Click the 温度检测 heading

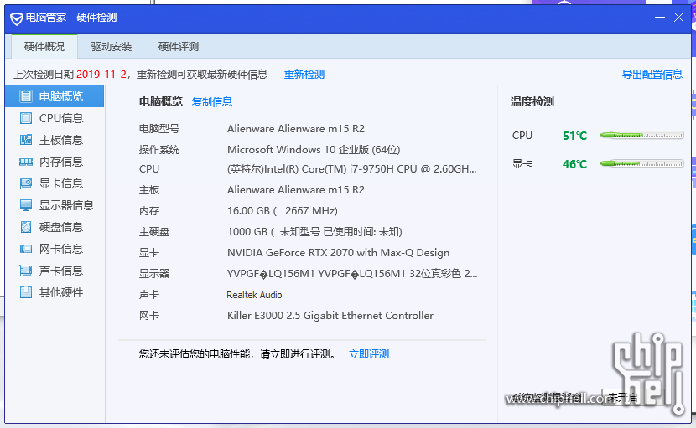(x=532, y=102)
